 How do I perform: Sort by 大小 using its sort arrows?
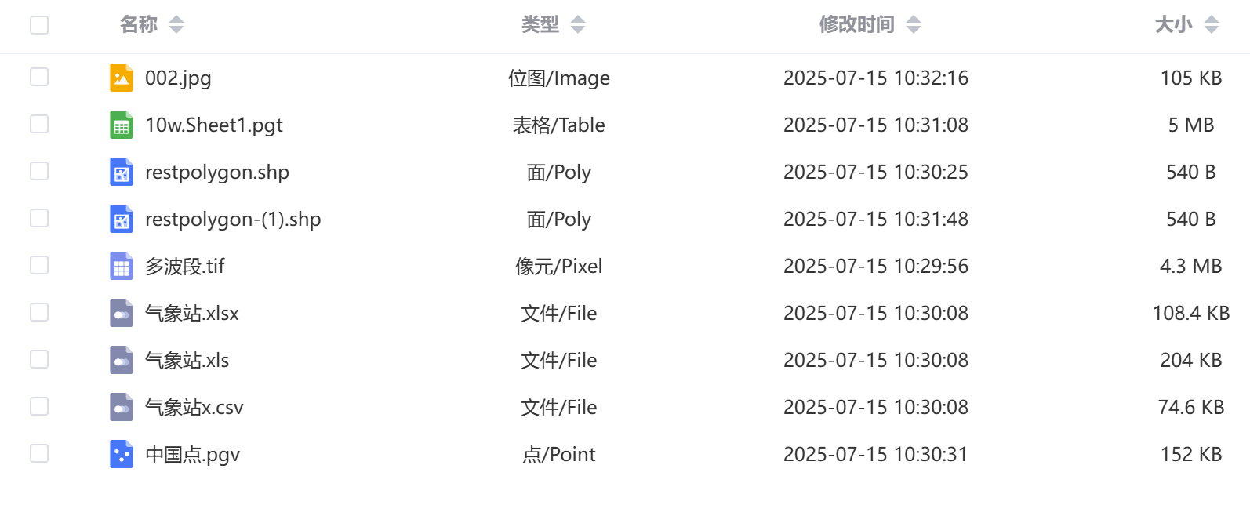click(x=1212, y=25)
